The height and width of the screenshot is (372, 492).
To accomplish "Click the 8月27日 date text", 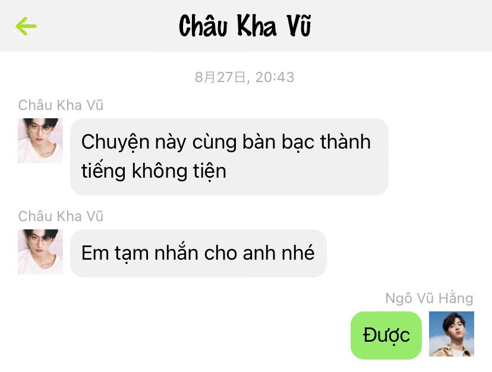I will tap(220, 77).
